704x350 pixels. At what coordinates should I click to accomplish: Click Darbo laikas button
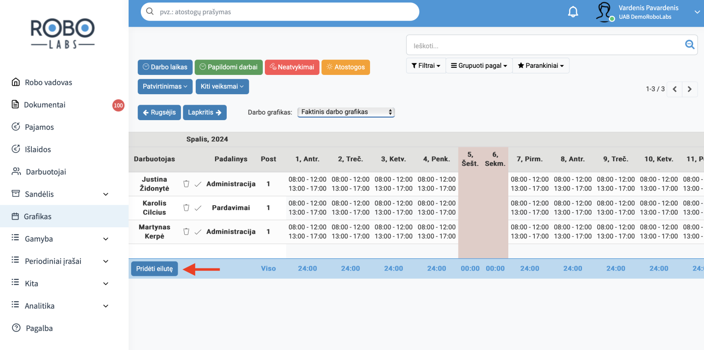[x=165, y=67]
